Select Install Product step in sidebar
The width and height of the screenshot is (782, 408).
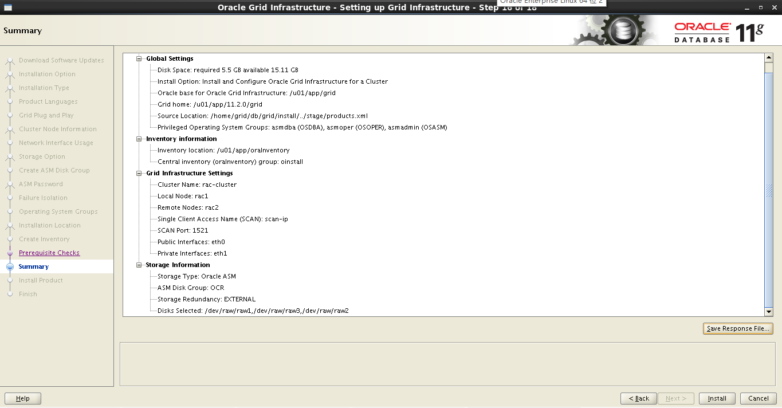coord(41,280)
